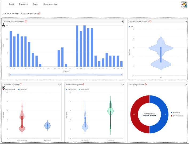Download the Grouping variable chart
Image resolution: width=189 pixels, height=144 pixels.
click(x=185, y=84)
